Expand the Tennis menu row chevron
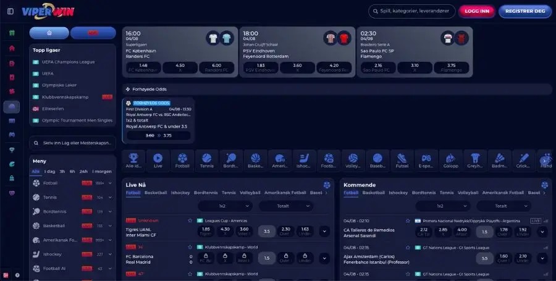Screen dimensions: 556x281 coord(111,198)
